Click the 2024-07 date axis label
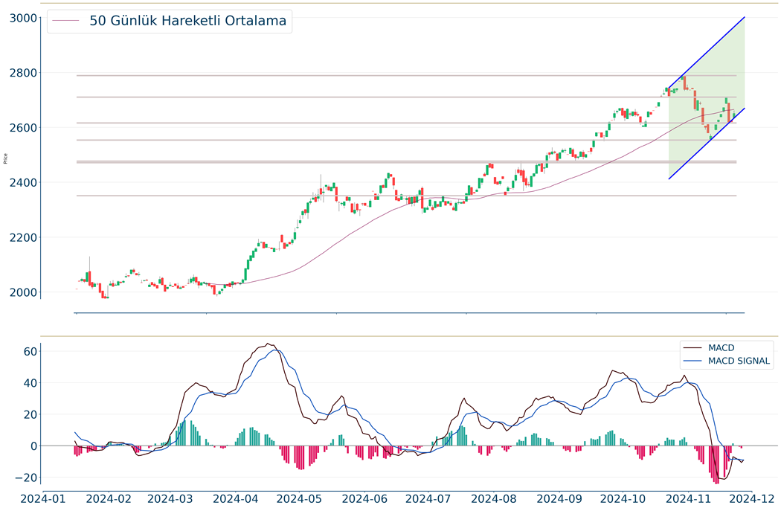The width and height of the screenshot is (781, 508). [428, 498]
